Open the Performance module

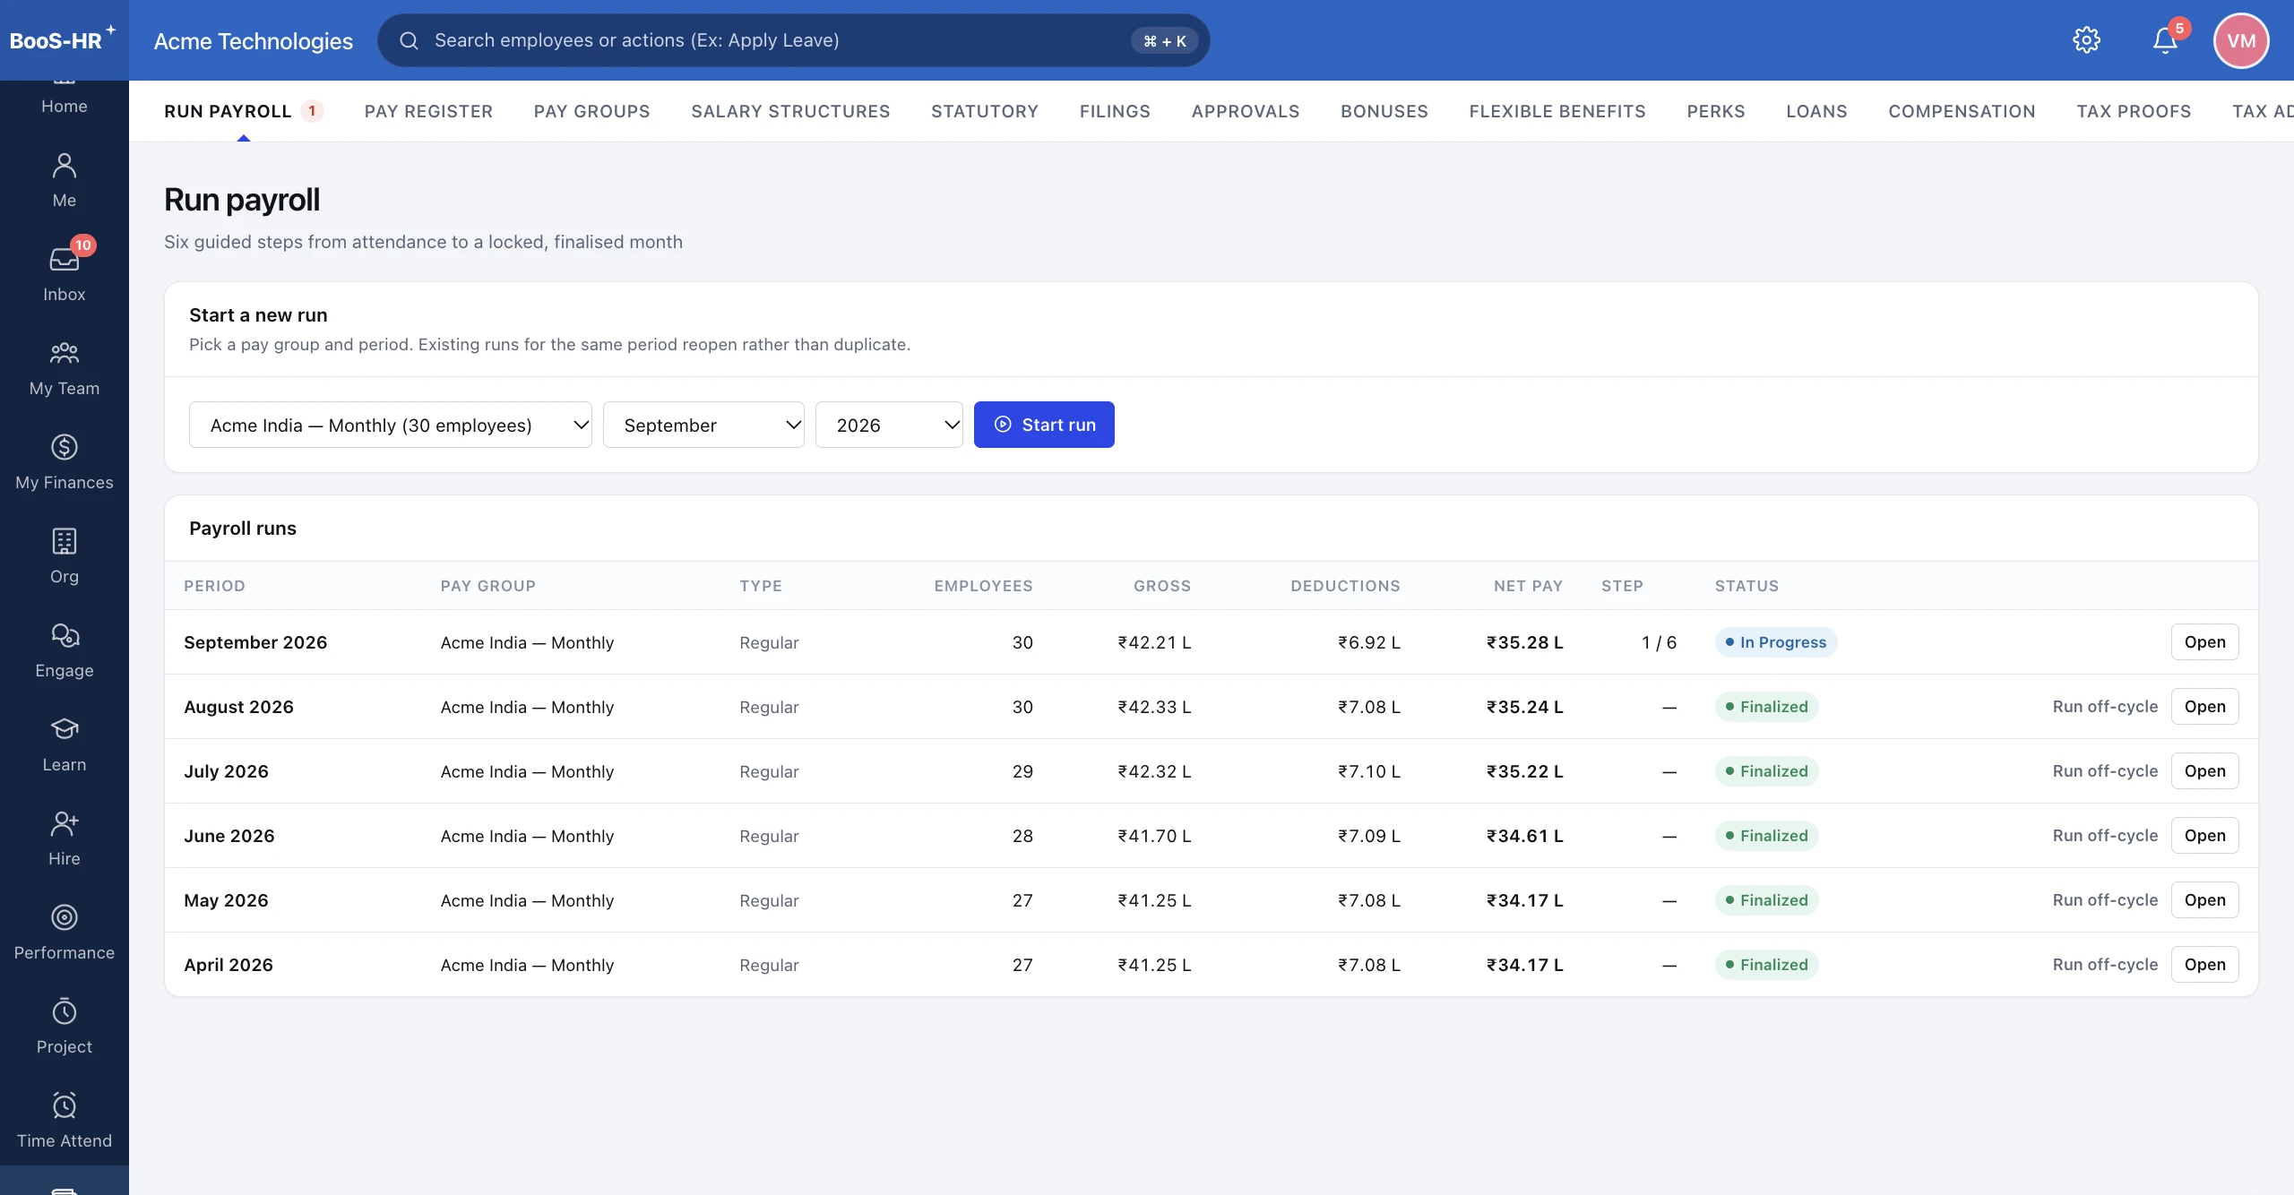coord(64,933)
